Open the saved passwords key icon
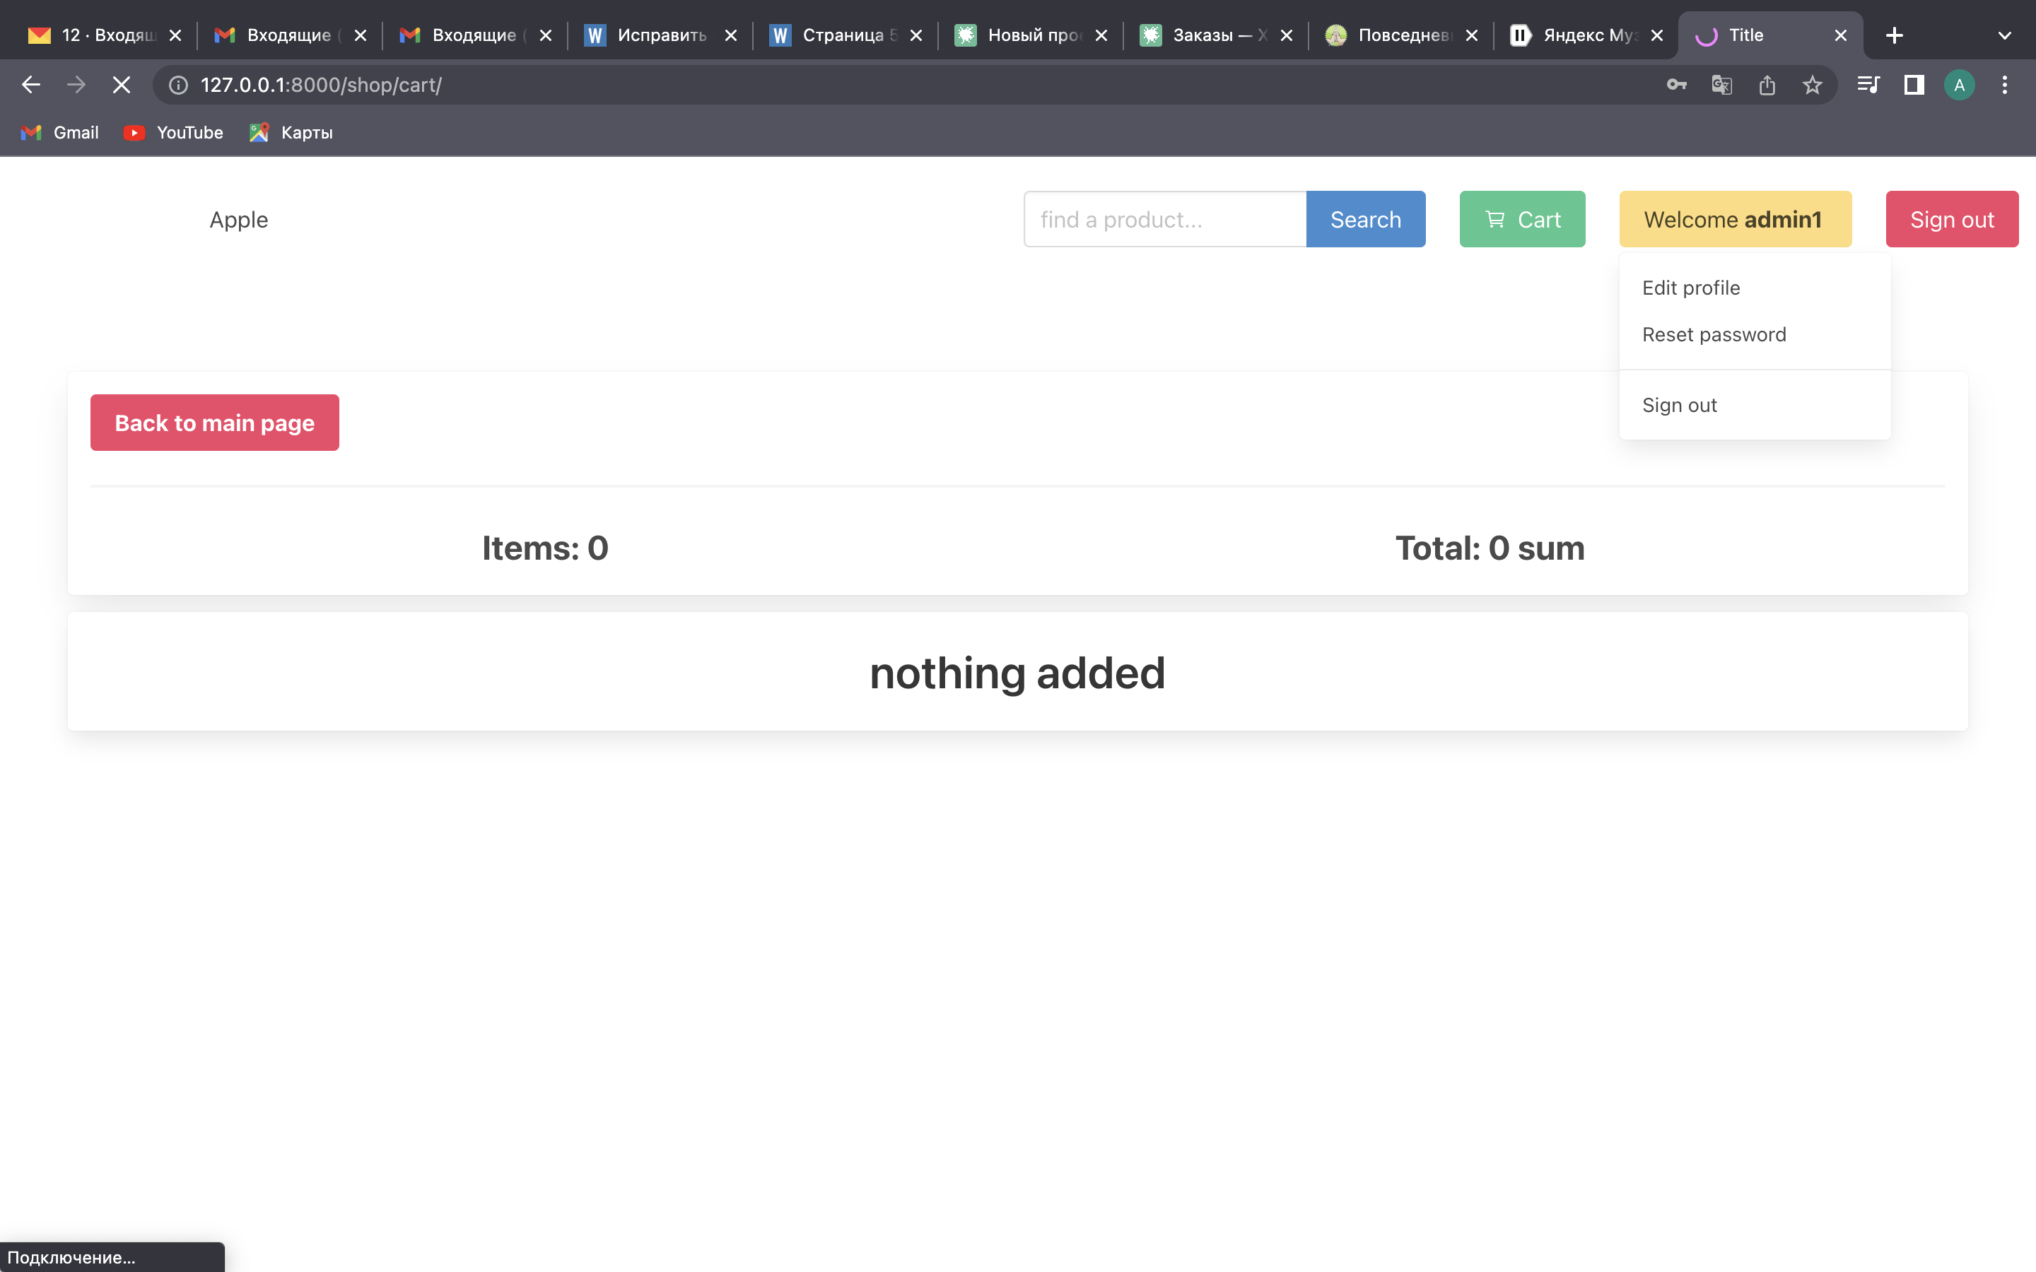This screenshot has width=2036, height=1272. (1676, 85)
